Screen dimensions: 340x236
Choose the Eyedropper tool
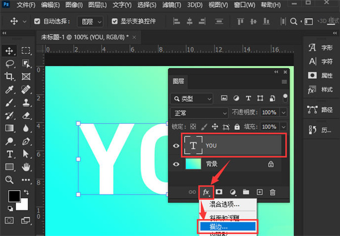point(9,90)
